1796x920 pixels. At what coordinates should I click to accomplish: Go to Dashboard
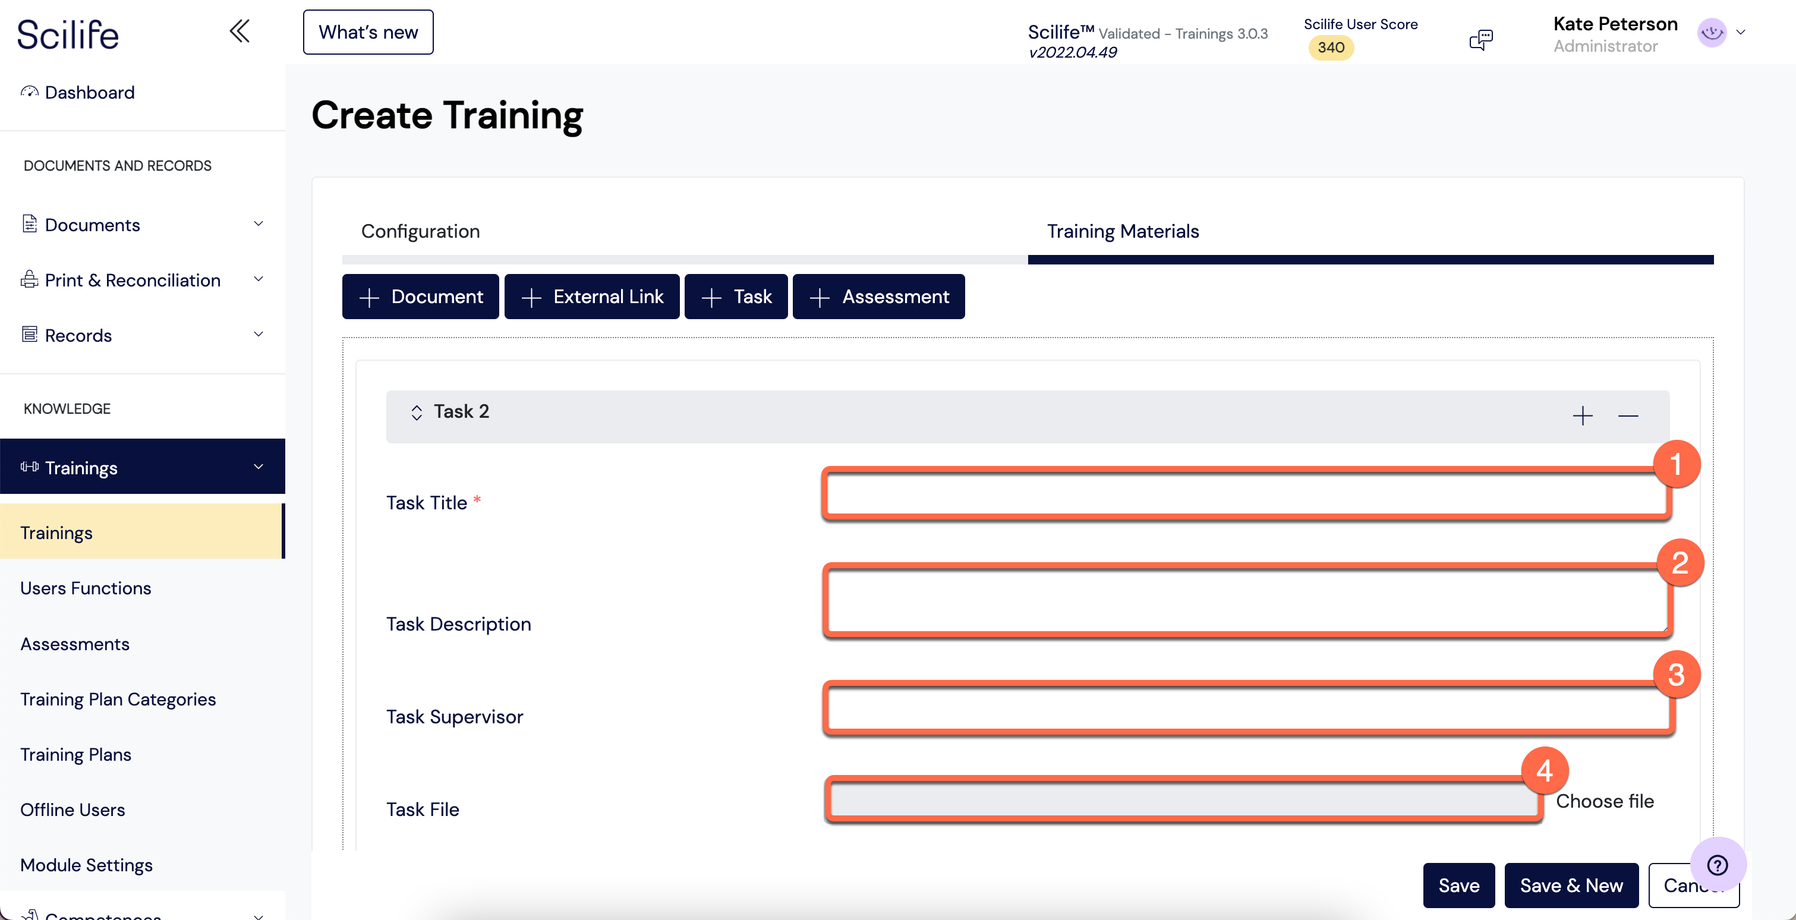click(89, 92)
